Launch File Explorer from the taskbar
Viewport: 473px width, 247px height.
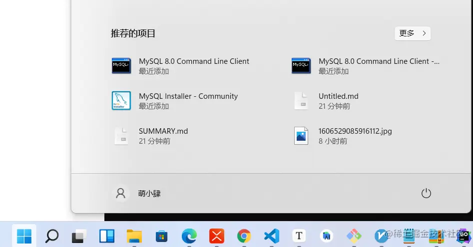pos(134,236)
